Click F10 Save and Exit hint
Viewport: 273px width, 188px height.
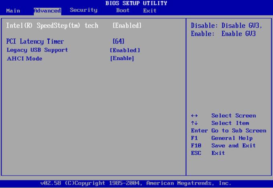[x=223, y=145]
